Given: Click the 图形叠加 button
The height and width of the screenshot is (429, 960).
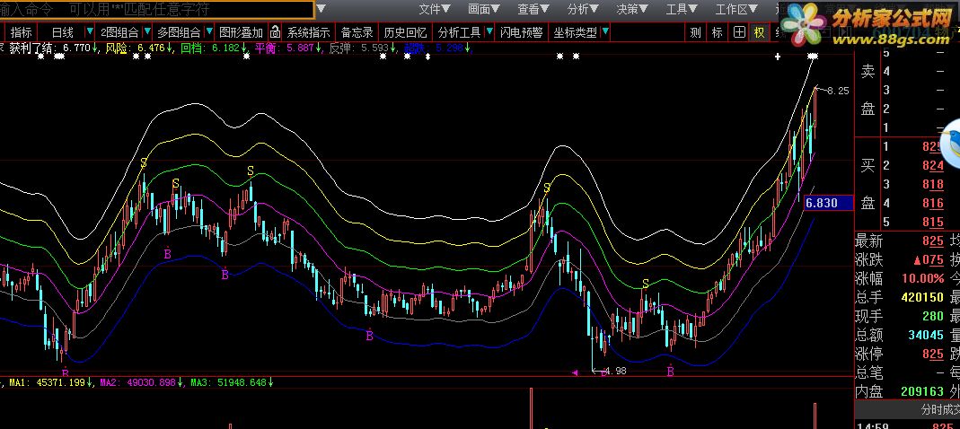Looking at the screenshot, I should click(x=242, y=32).
